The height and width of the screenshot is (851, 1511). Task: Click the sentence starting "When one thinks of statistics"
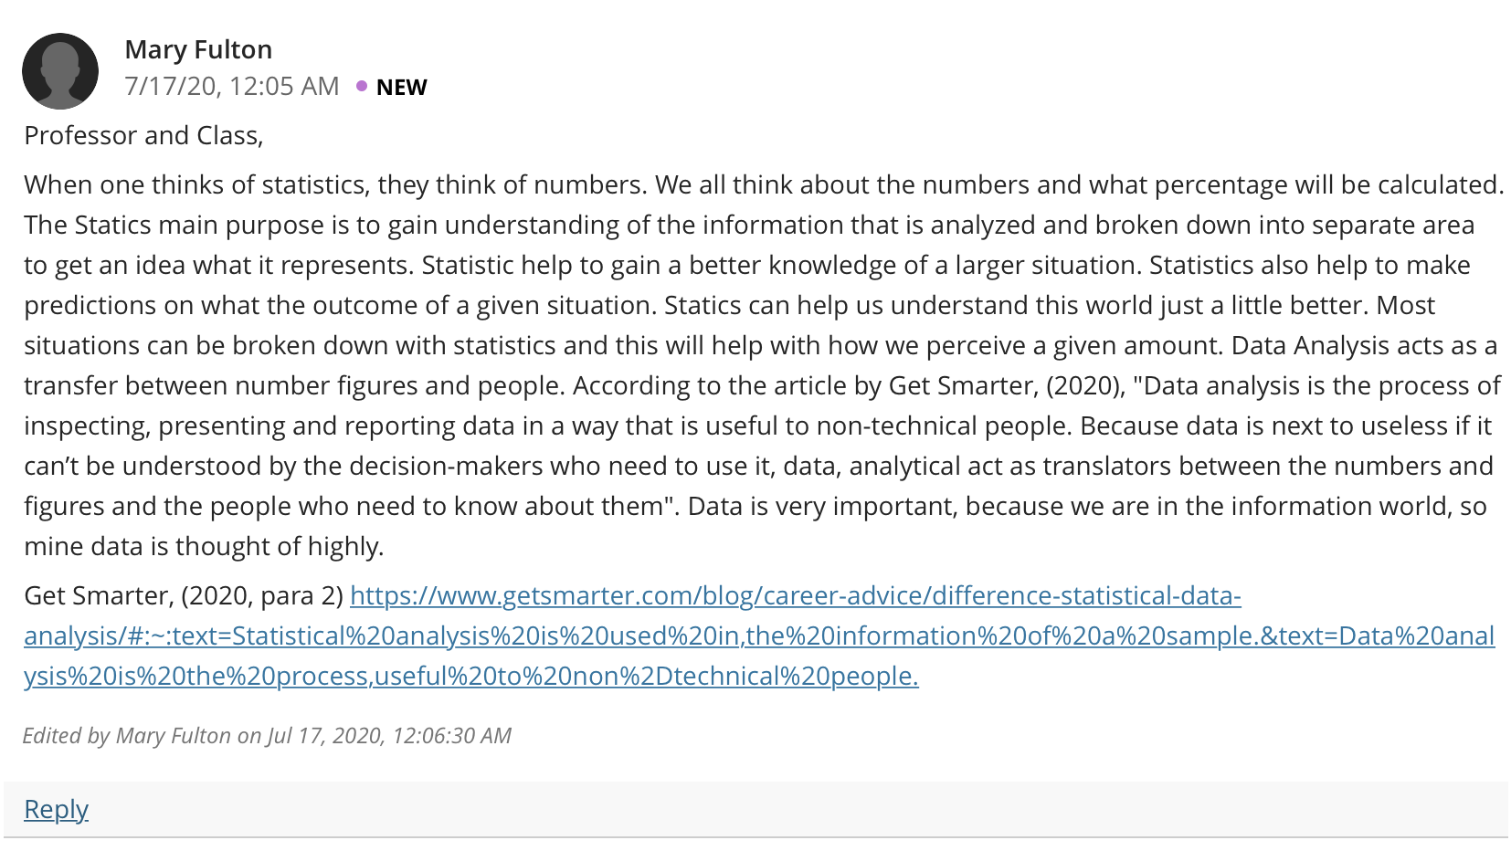335,184
